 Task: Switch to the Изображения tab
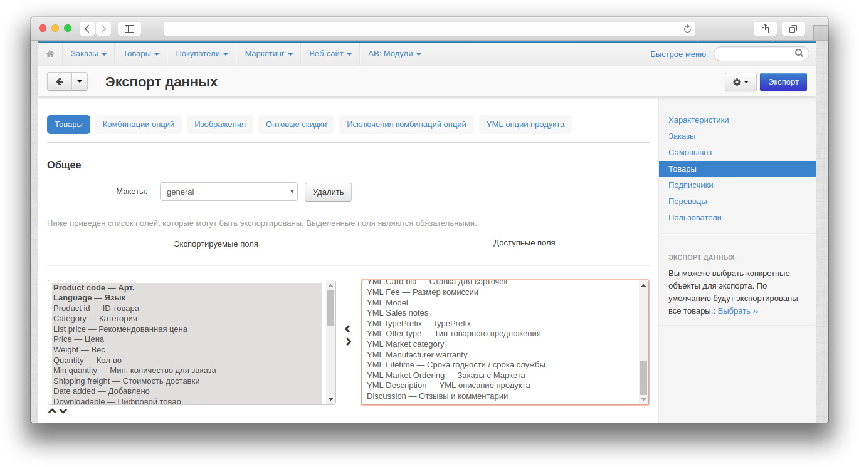[219, 124]
